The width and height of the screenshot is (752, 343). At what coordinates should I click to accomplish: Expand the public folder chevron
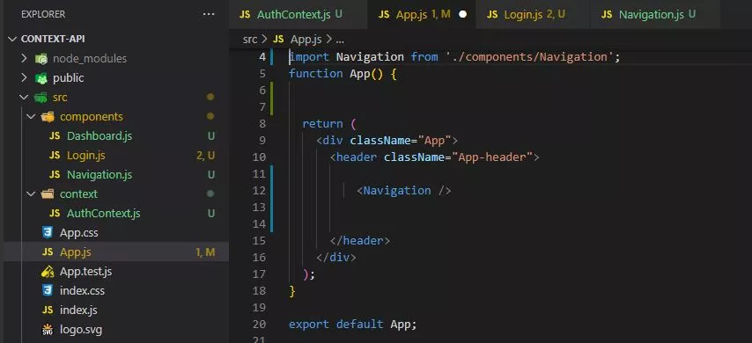24,77
